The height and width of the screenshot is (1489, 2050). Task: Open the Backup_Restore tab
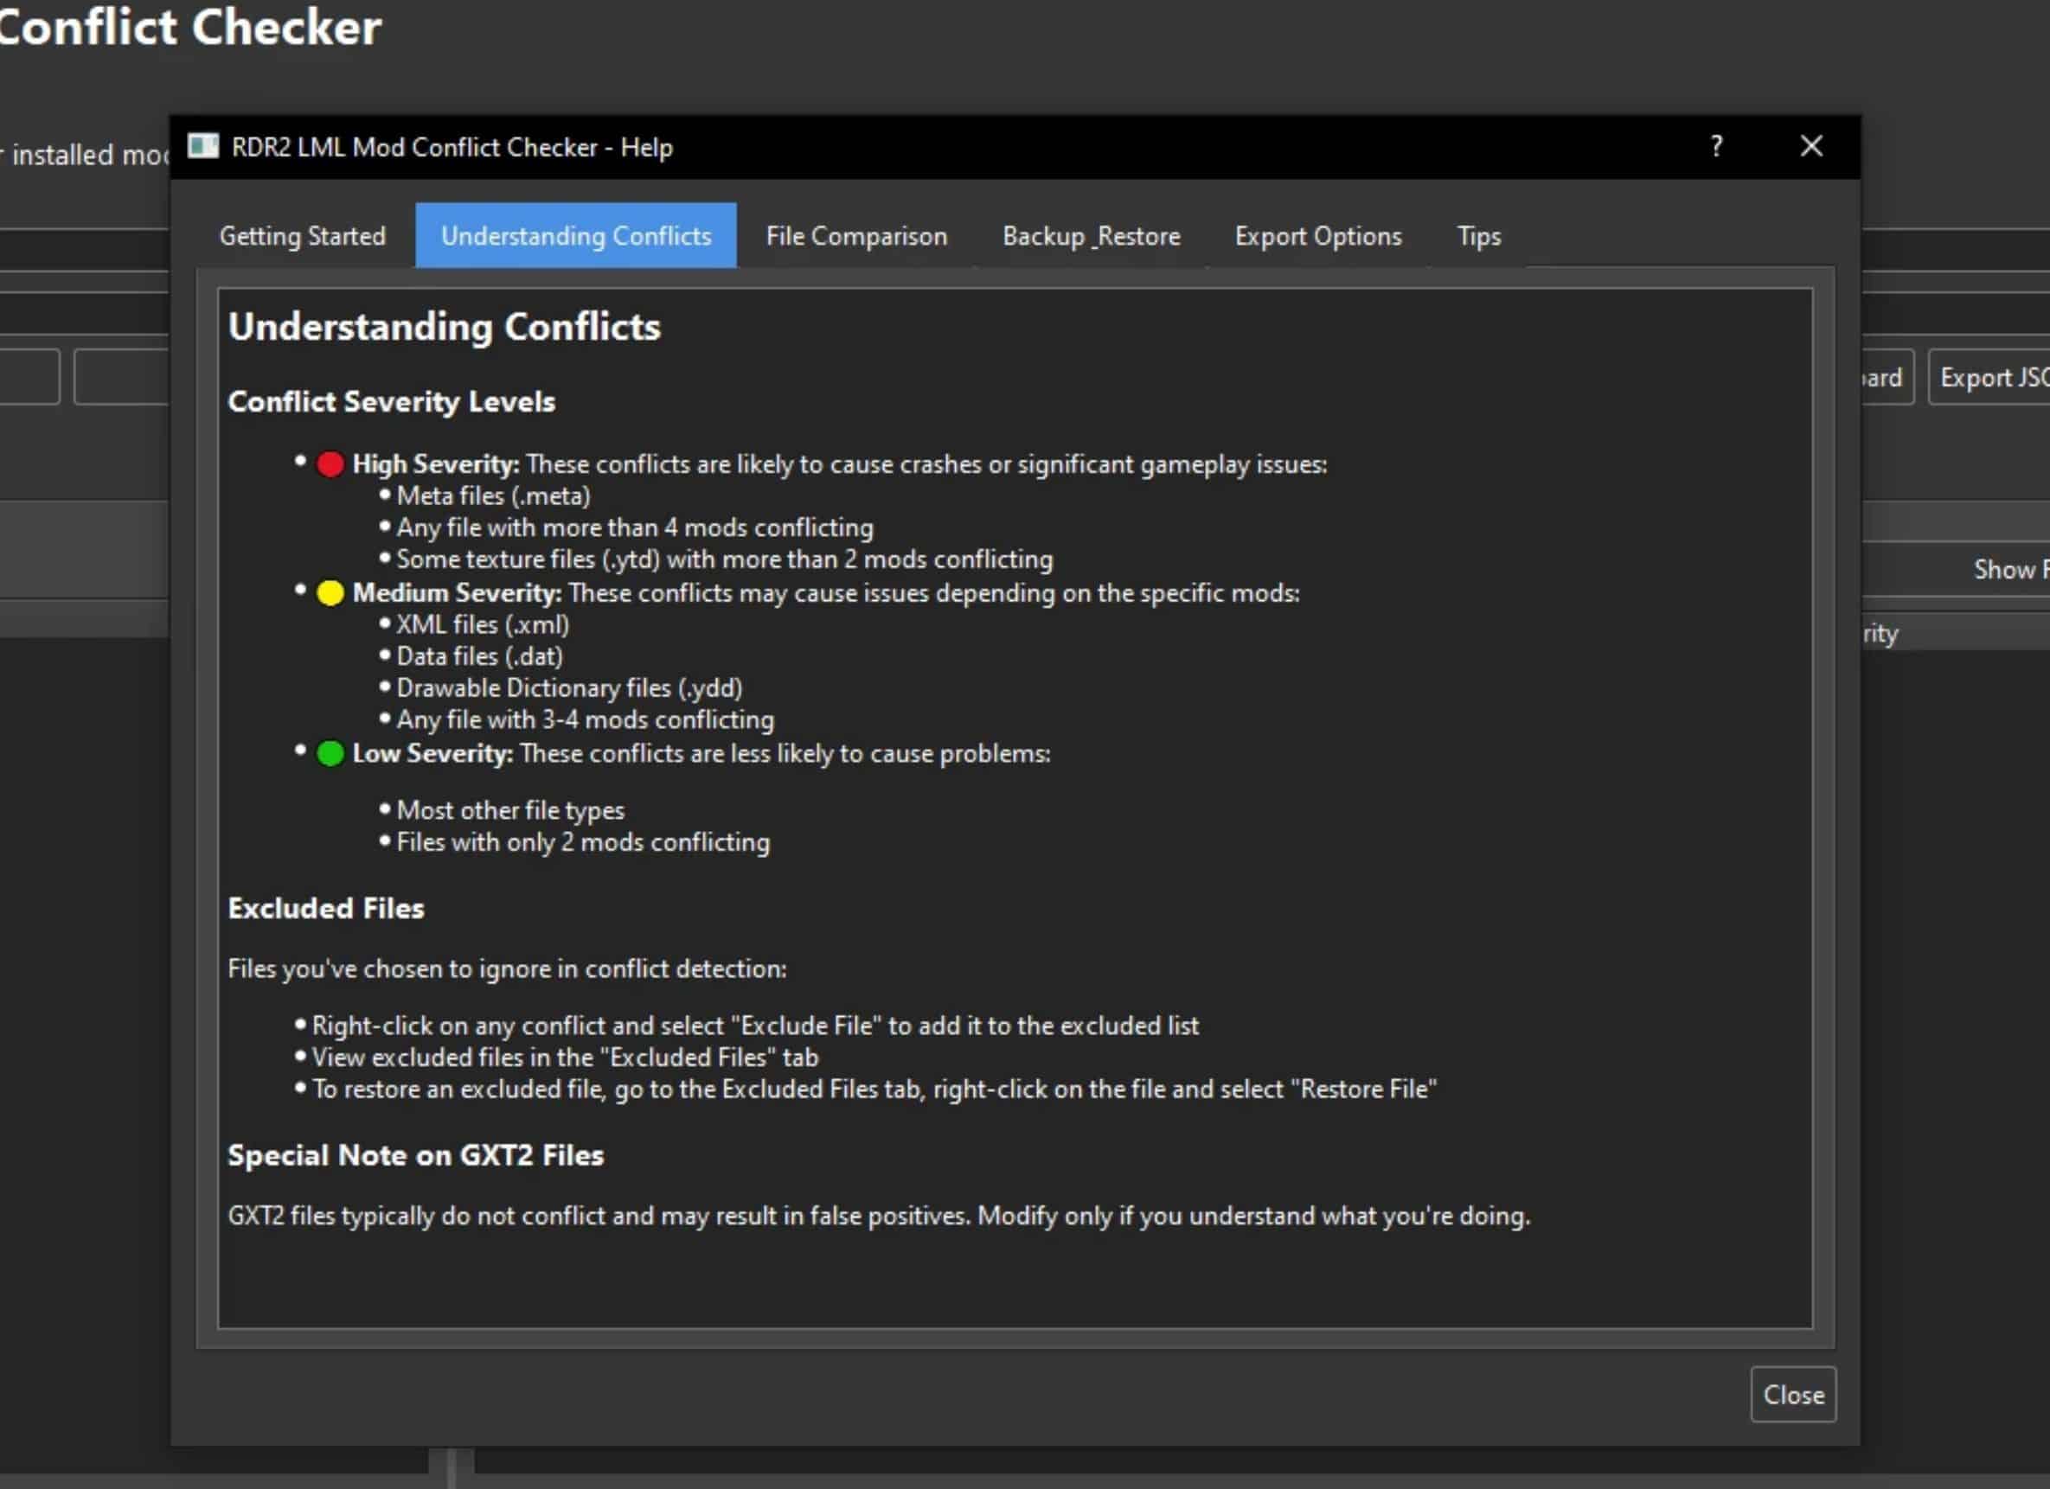(x=1091, y=236)
